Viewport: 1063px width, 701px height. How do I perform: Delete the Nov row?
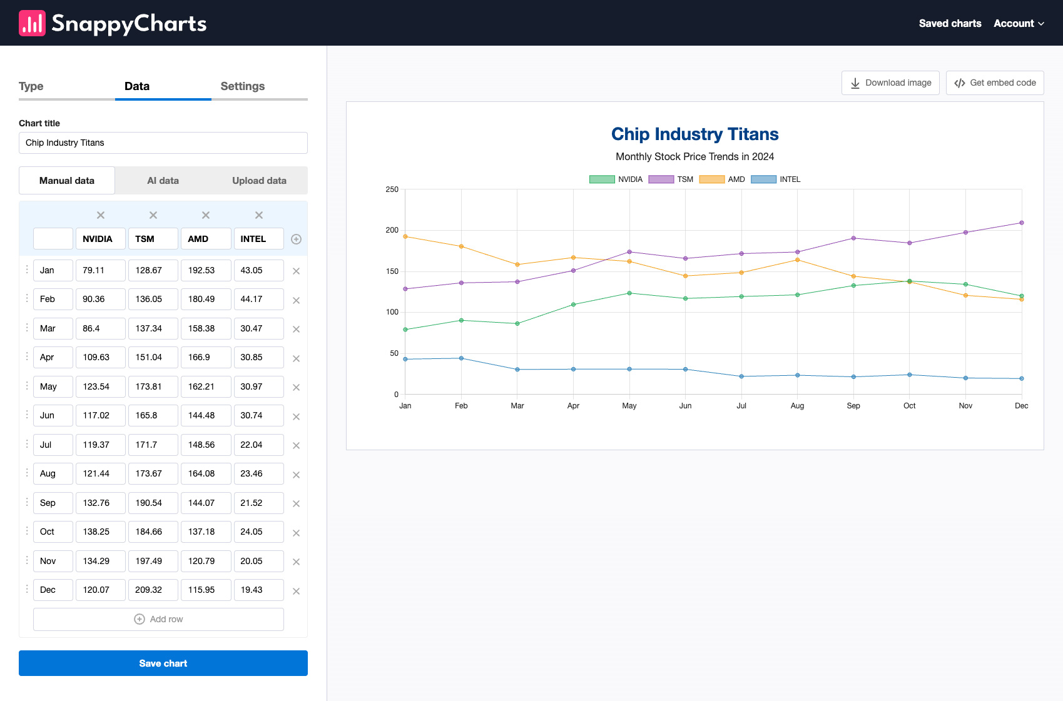[x=297, y=562]
